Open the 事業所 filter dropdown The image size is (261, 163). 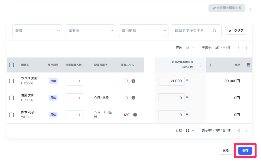coord(90,31)
